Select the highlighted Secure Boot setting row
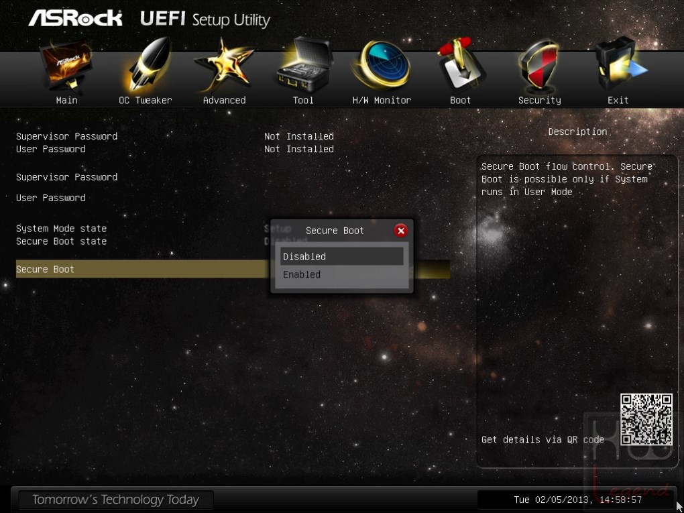 (233, 269)
